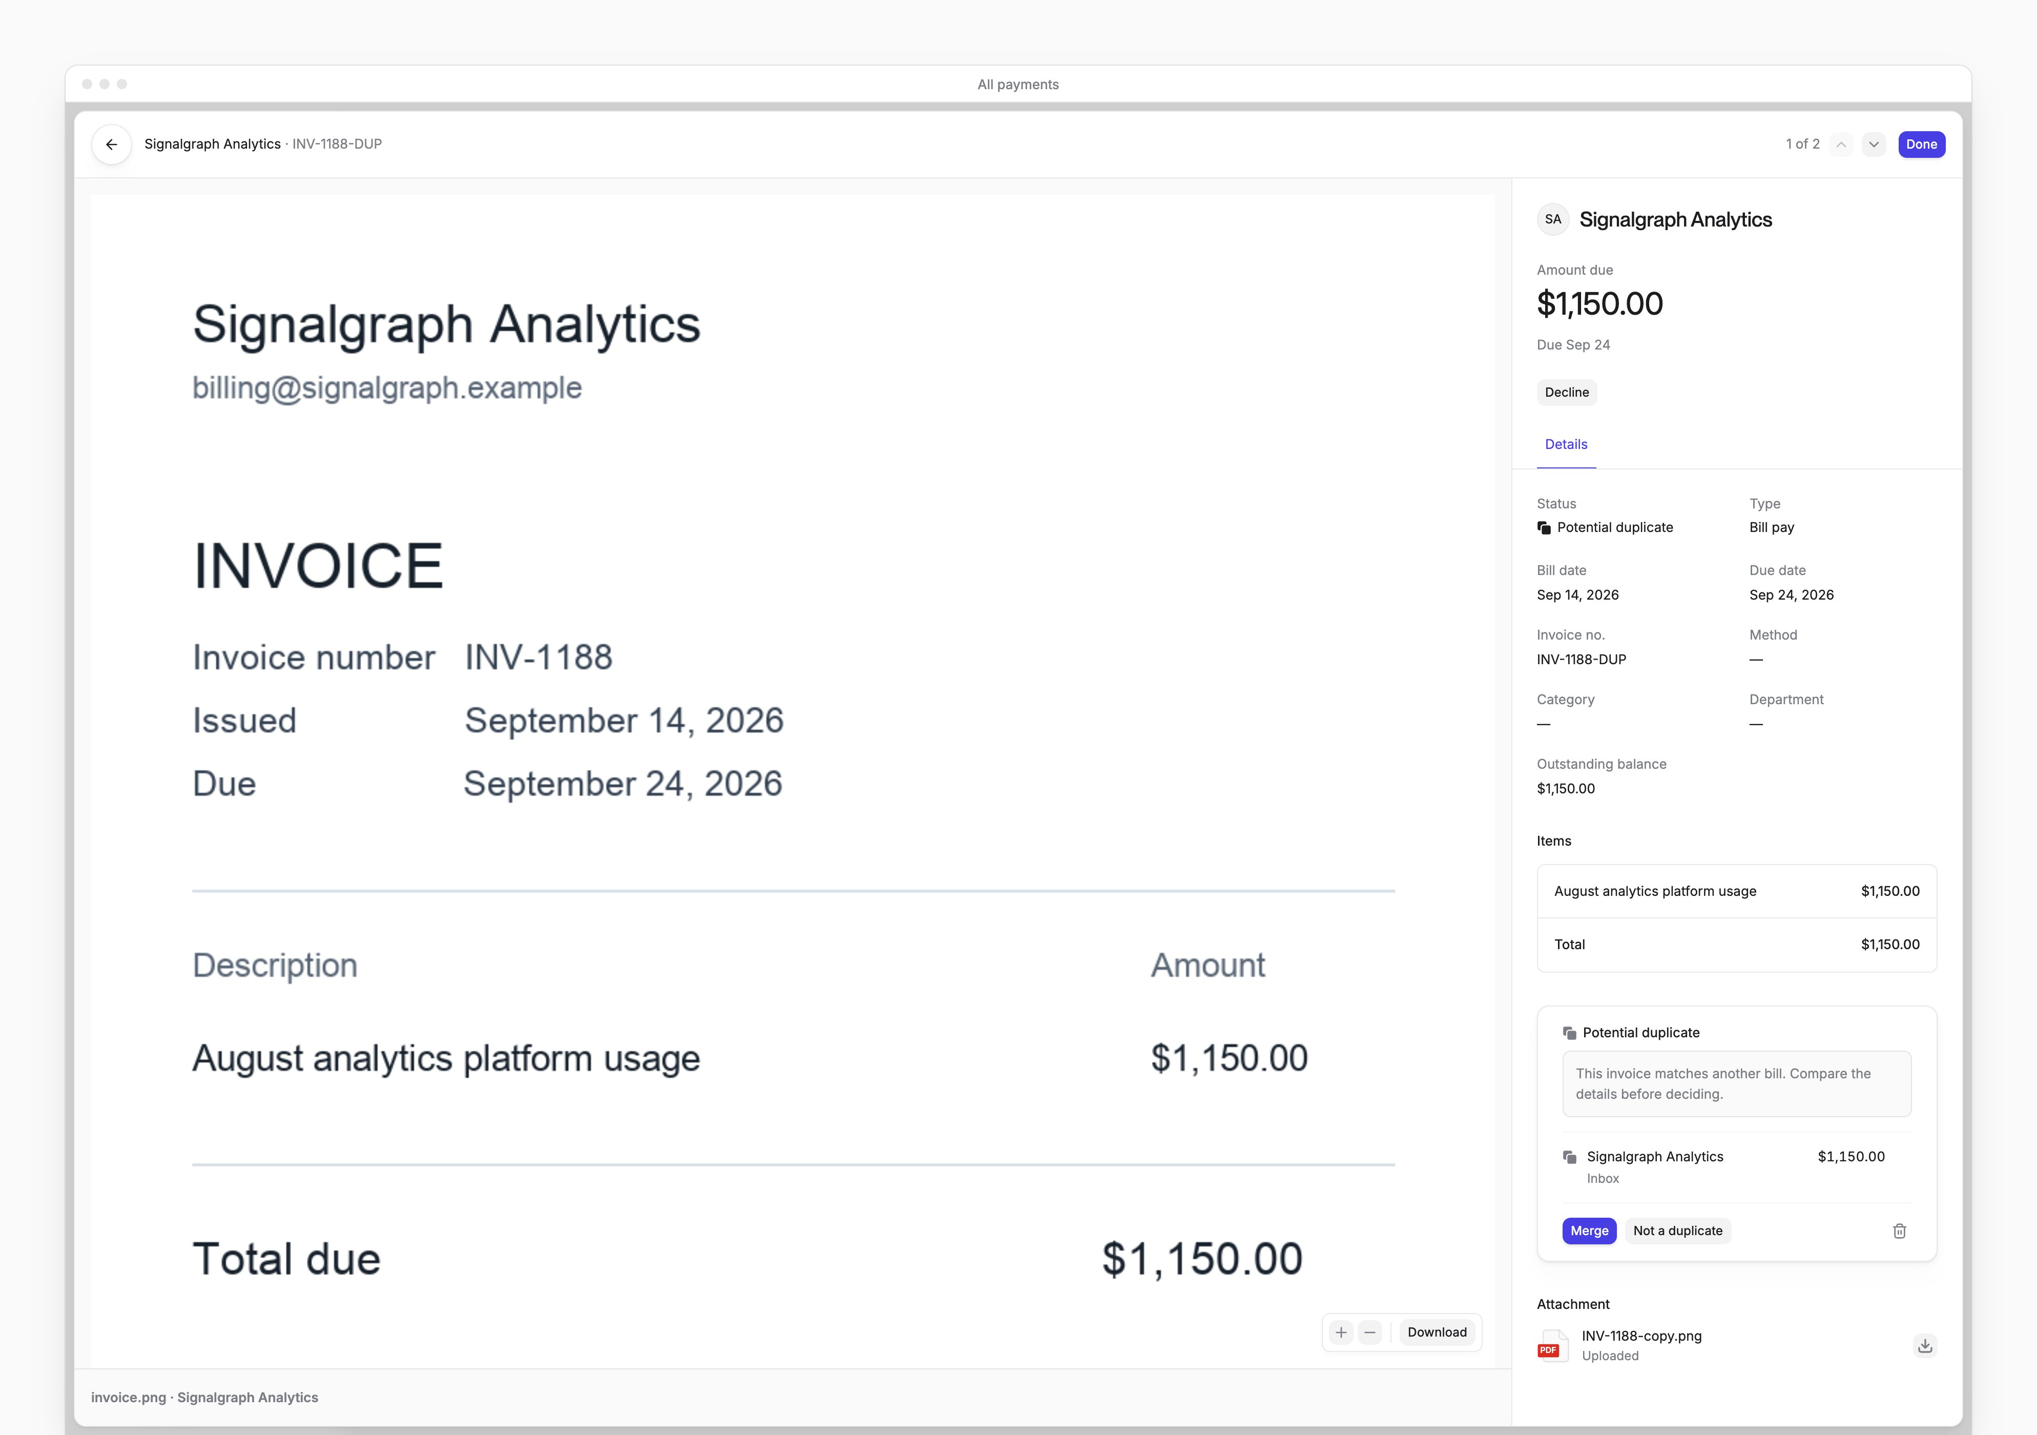The width and height of the screenshot is (2037, 1435).
Task: Click the duplicate icon beside Signalgraph Analytics match
Action: tap(1569, 1157)
